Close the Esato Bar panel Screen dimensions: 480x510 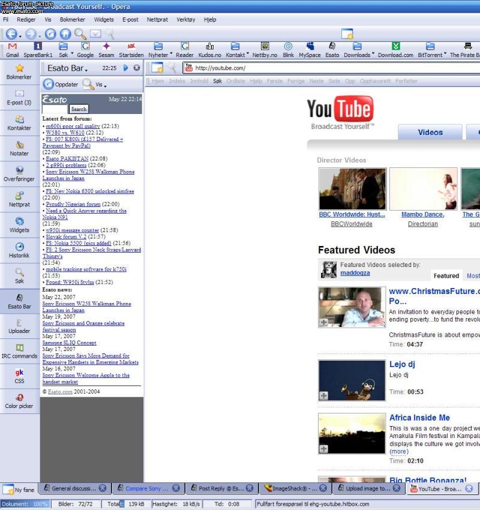[x=137, y=68]
